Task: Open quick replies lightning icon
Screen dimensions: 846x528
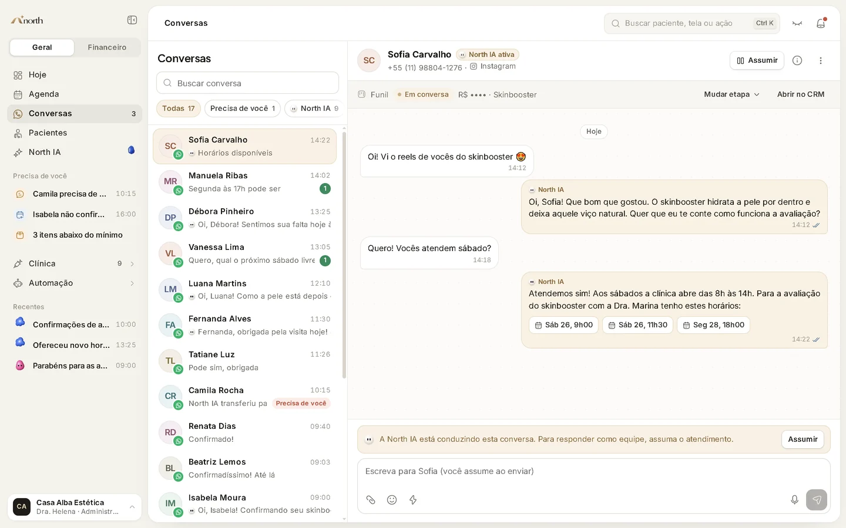Action: 413,500
